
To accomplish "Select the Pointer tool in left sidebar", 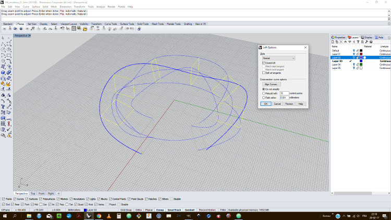I will click(3, 38).
